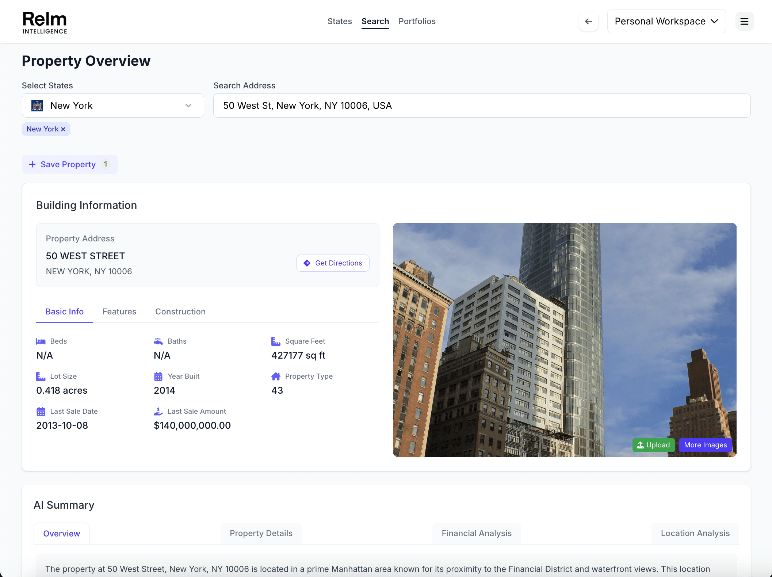Image resolution: width=772 pixels, height=577 pixels.
Task: Remove the New York filter chip
Action: [x=63, y=129]
